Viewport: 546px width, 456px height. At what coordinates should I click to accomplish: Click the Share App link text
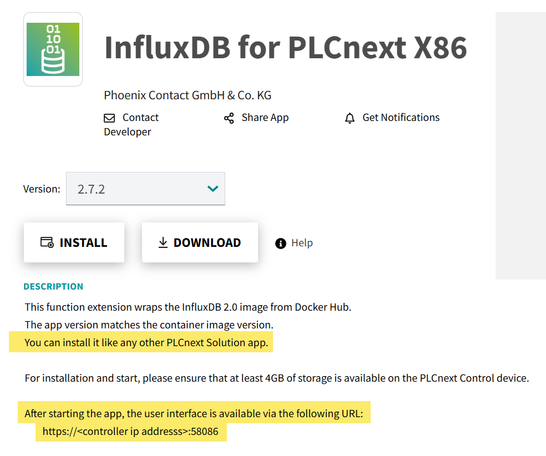tap(265, 118)
